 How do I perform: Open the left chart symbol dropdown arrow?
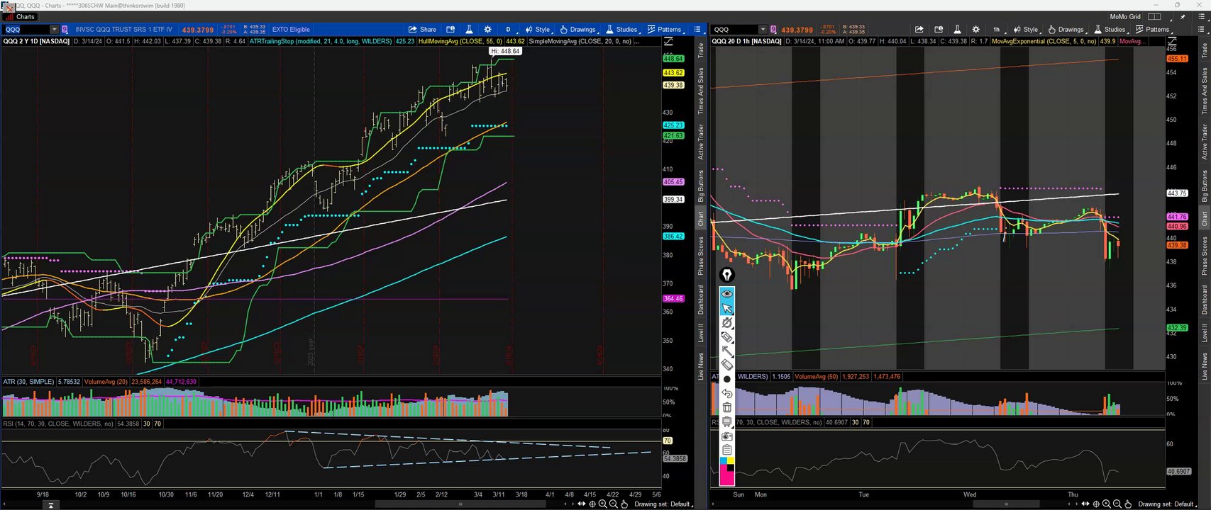pos(54,30)
